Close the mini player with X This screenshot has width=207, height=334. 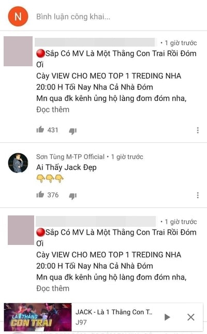click(x=191, y=317)
